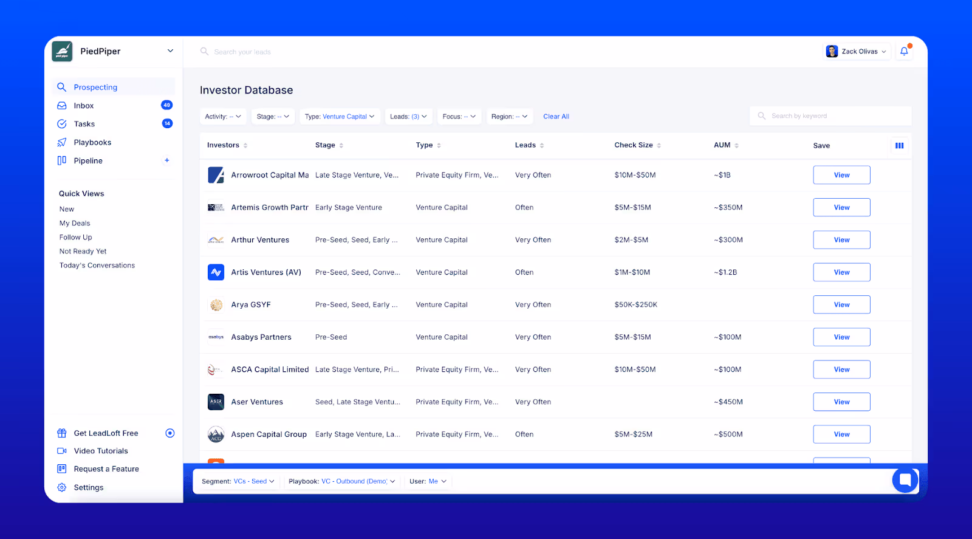
Task: Open the Follow Up quick view
Action: 76,237
